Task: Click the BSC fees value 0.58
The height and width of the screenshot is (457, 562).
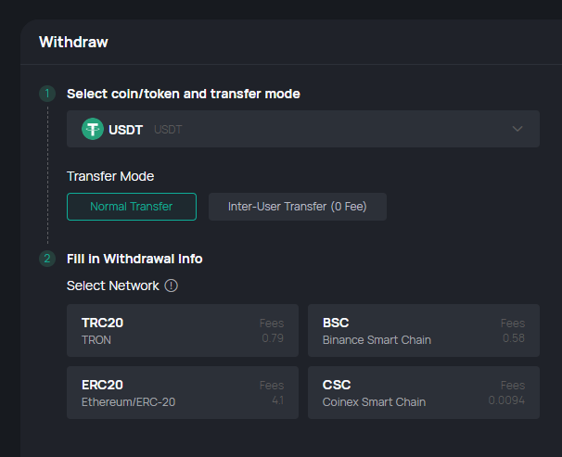Action: tap(514, 338)
